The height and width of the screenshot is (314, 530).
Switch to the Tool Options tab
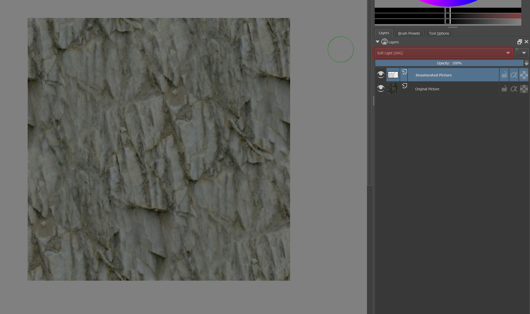point(439,33)
